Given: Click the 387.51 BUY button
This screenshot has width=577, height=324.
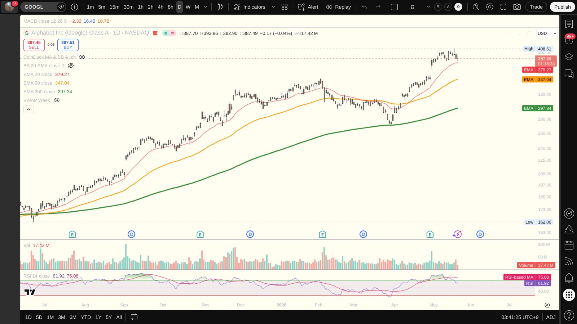Looking at the screenshot, I should coord(68,45).
